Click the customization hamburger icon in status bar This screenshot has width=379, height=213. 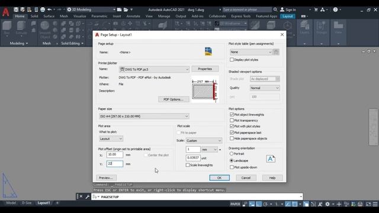[x=375, y=204]
